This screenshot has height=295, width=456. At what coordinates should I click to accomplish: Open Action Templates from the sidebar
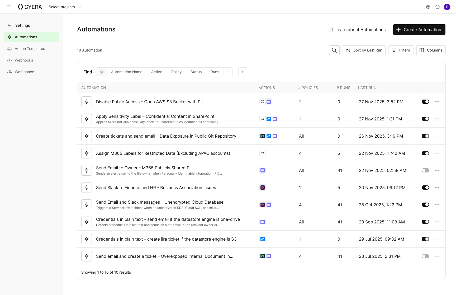click(x=30, y=48)
